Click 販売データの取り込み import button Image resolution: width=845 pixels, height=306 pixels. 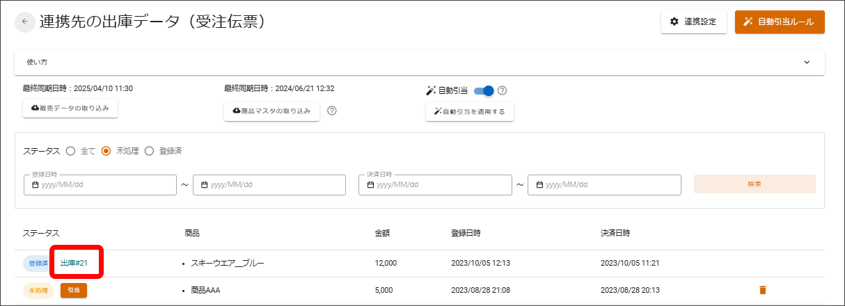coord(70,108)
